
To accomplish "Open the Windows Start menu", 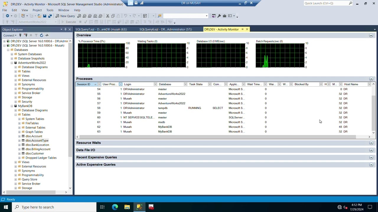I will pyautogui.click(x=6, y=207).
